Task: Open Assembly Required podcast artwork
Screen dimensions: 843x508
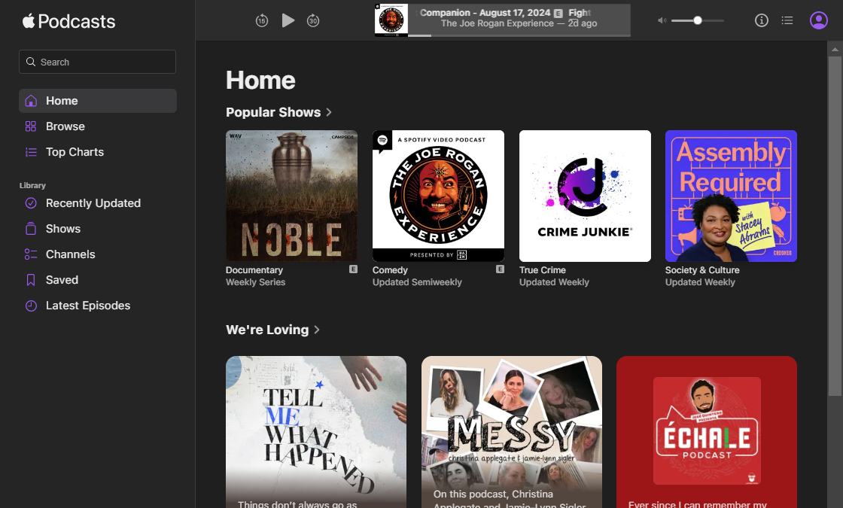Action: tap(731, 196)
